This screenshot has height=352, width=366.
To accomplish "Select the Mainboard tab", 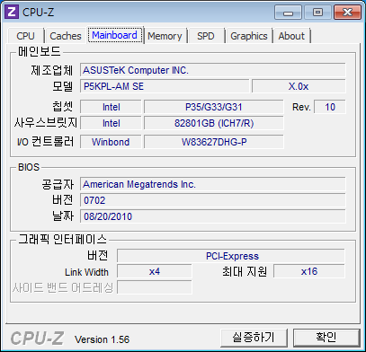I will (115, 35).
